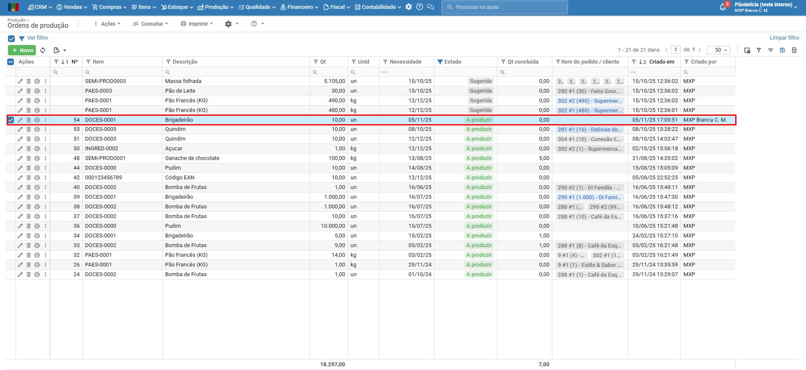Click the filter icon in Descrição column header
Screen dimensions: 806x370
point(169,62)
